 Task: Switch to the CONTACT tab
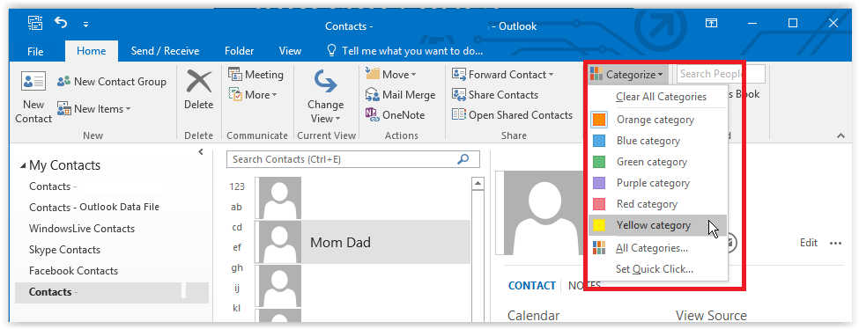(x=532, y=285)
